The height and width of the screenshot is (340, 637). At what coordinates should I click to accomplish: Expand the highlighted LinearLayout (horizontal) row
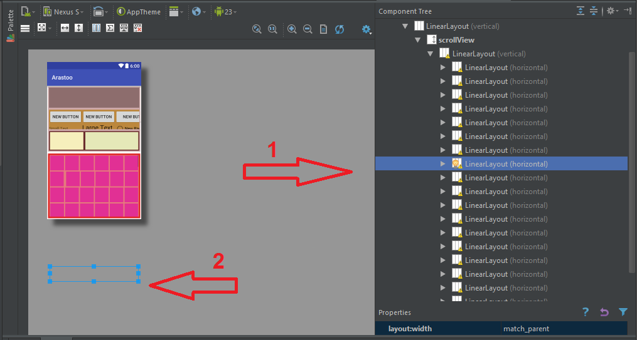point(443,164)
